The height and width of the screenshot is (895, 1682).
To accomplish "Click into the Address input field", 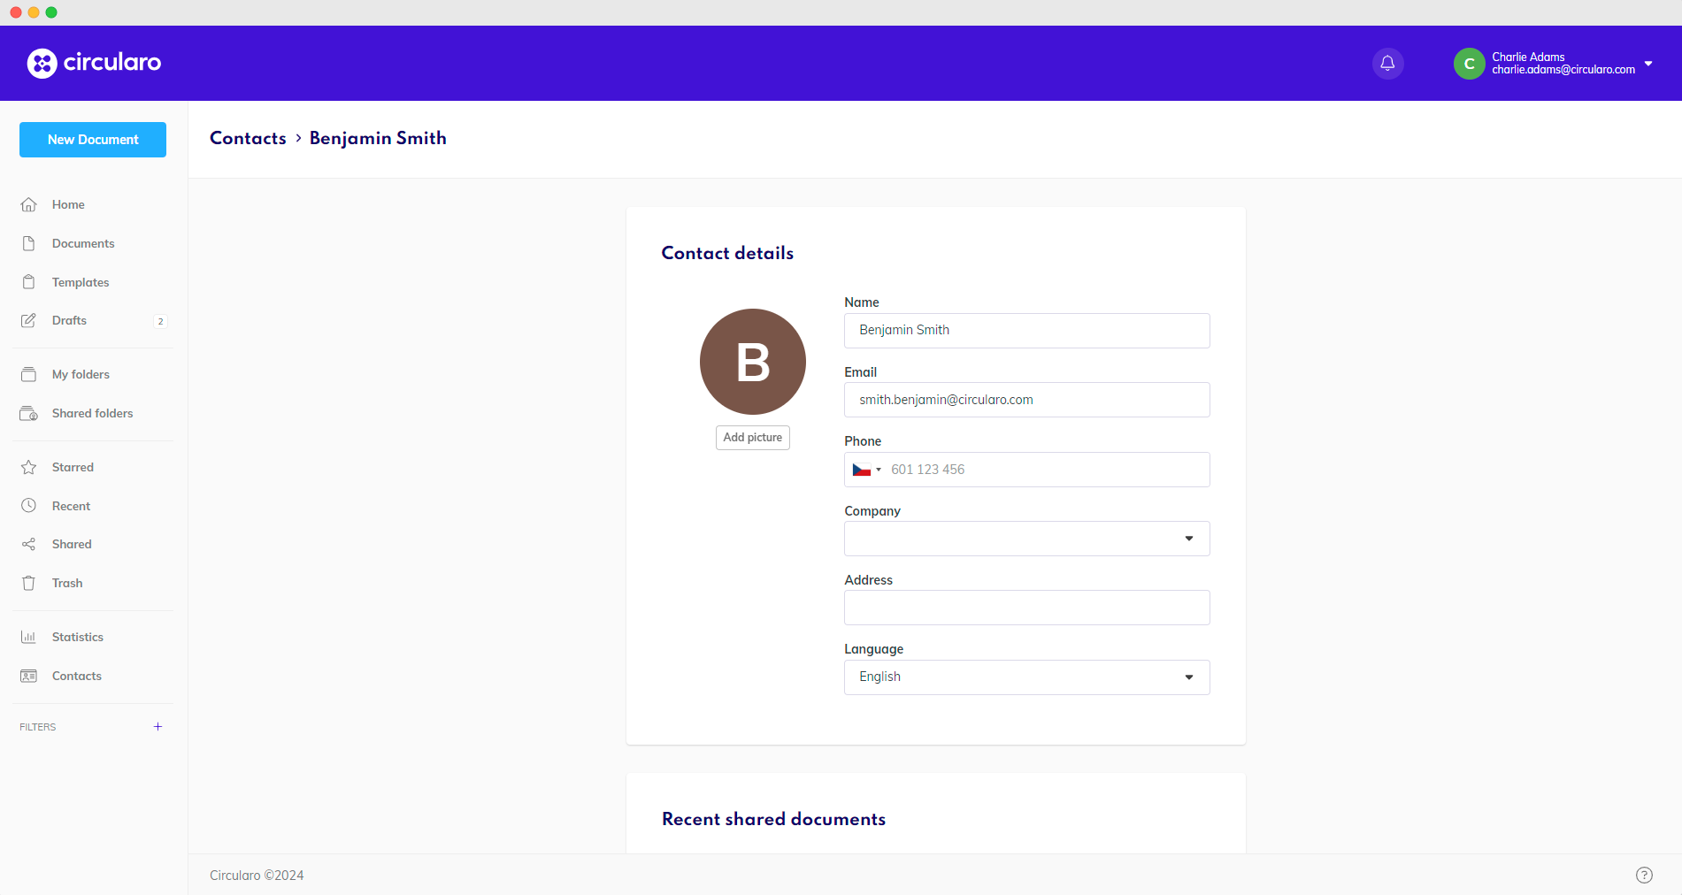I will (1026, 608).
